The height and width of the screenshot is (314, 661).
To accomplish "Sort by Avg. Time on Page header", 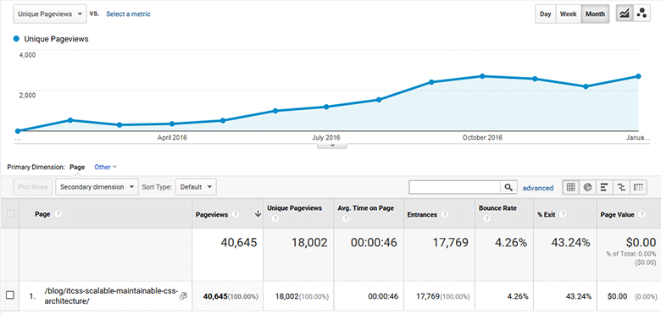I will point(365,208).
